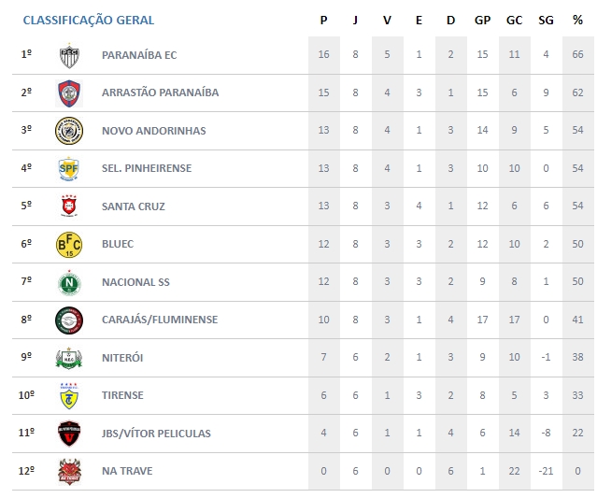The image size is (597, 498).
Task: Click the GP column header
Action: coord(482,20)
